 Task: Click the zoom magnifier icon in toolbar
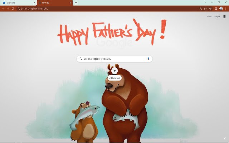pos(201,9)
